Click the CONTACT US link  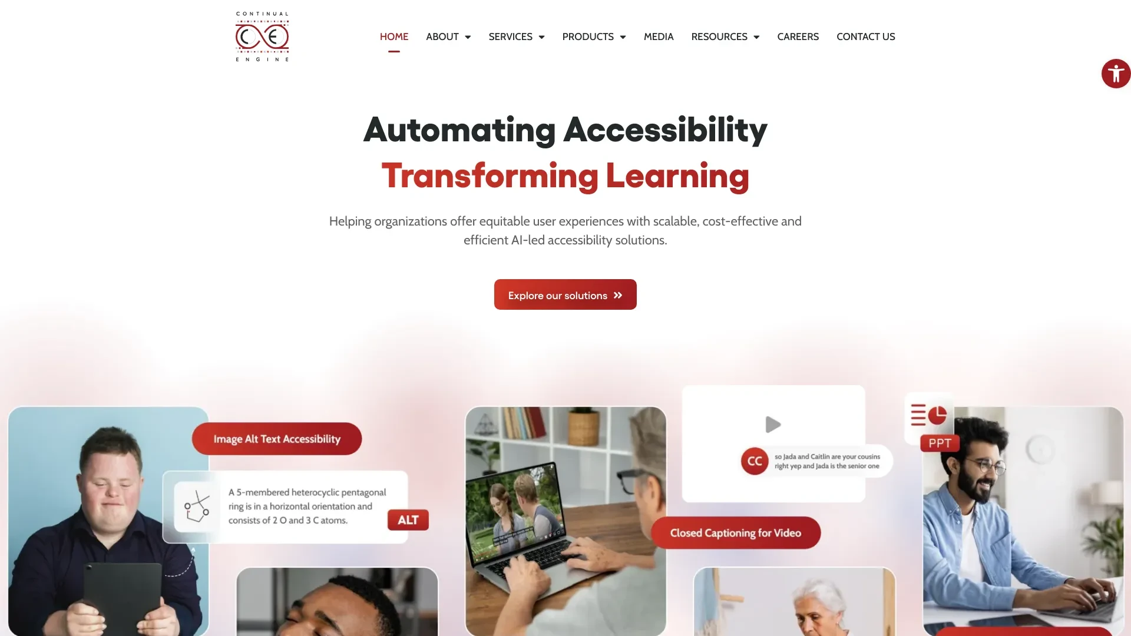click(865, 36)
